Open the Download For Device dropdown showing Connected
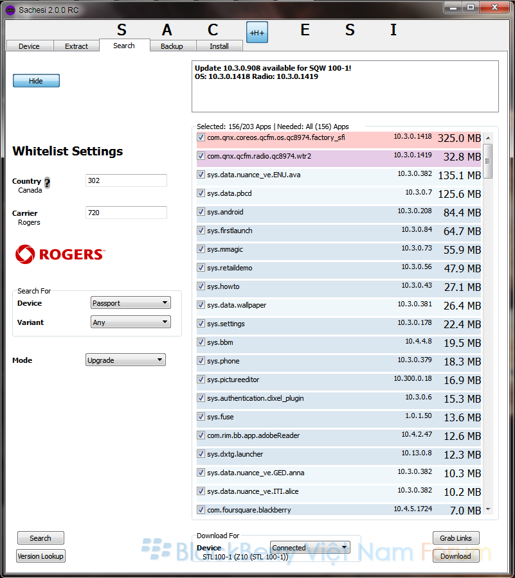This screenshot has height=578, width=515. tap(310, 547)
